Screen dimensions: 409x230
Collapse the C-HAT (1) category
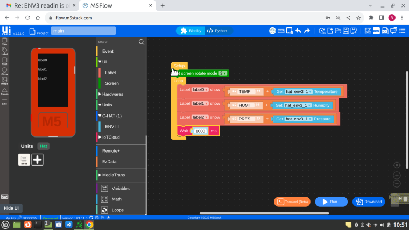(x=111, y=116)
